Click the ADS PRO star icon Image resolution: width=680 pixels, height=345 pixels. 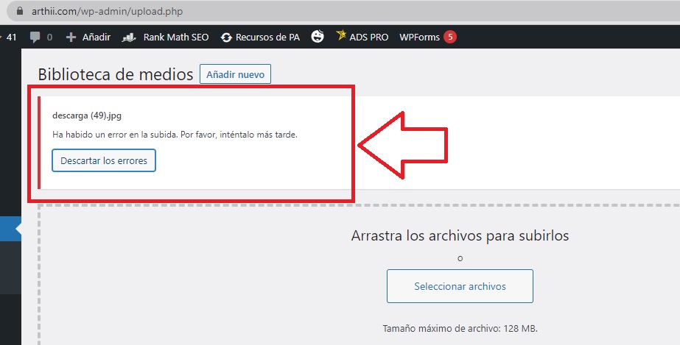[341, 35]
